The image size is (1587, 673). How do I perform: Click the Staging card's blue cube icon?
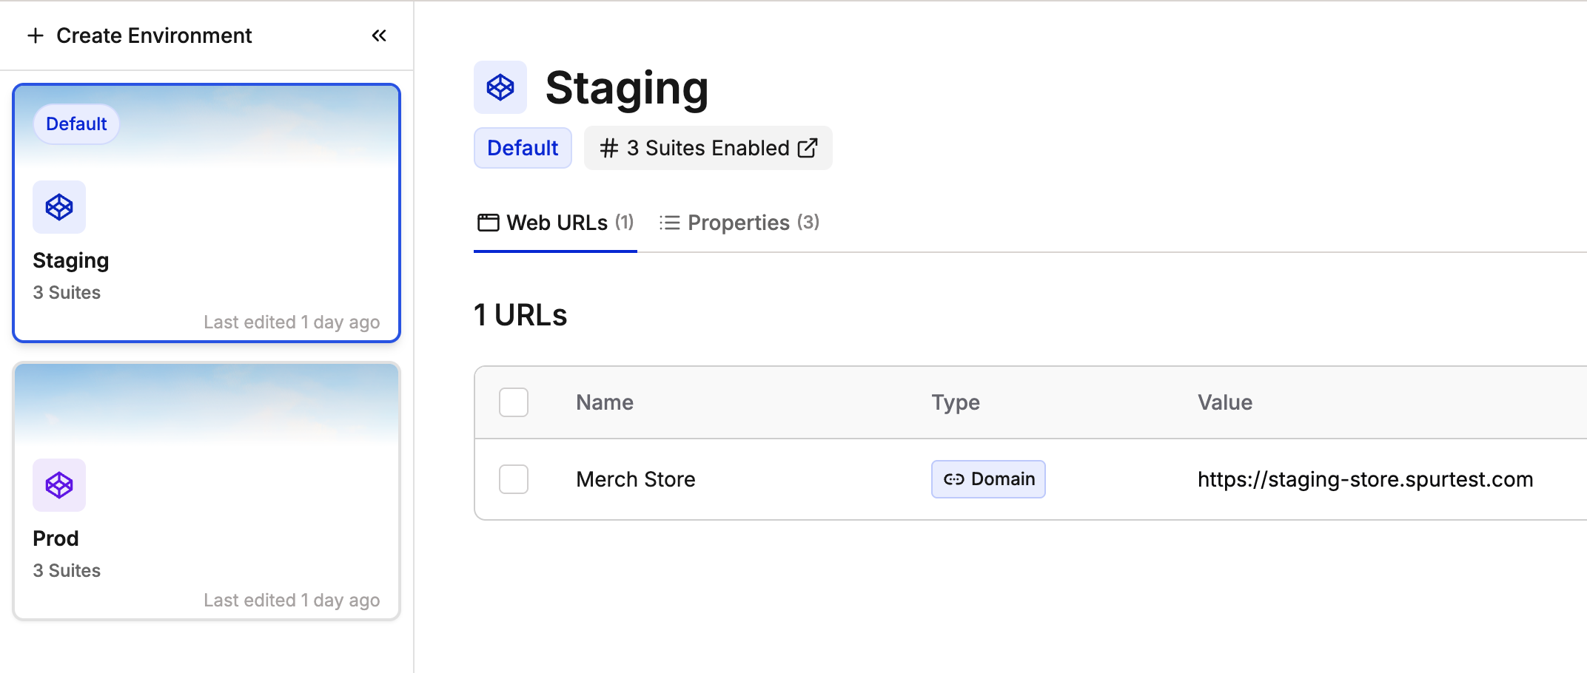(59, 207)
